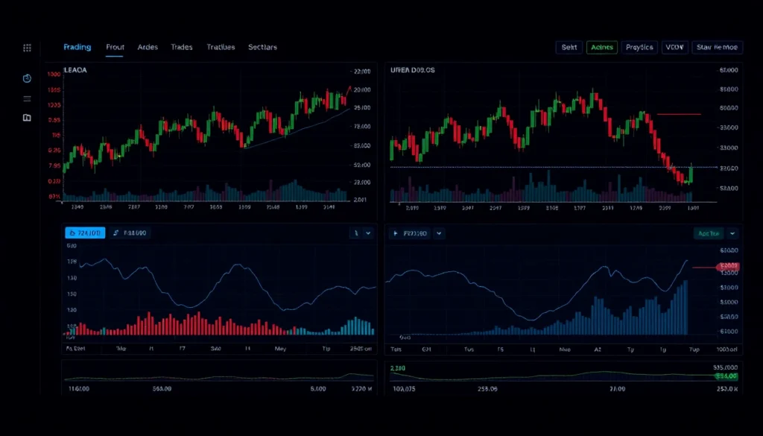The height and width of the screenshot is (436, 763).
Task: Open the apps grid menu icon
Action: (28, 48)
